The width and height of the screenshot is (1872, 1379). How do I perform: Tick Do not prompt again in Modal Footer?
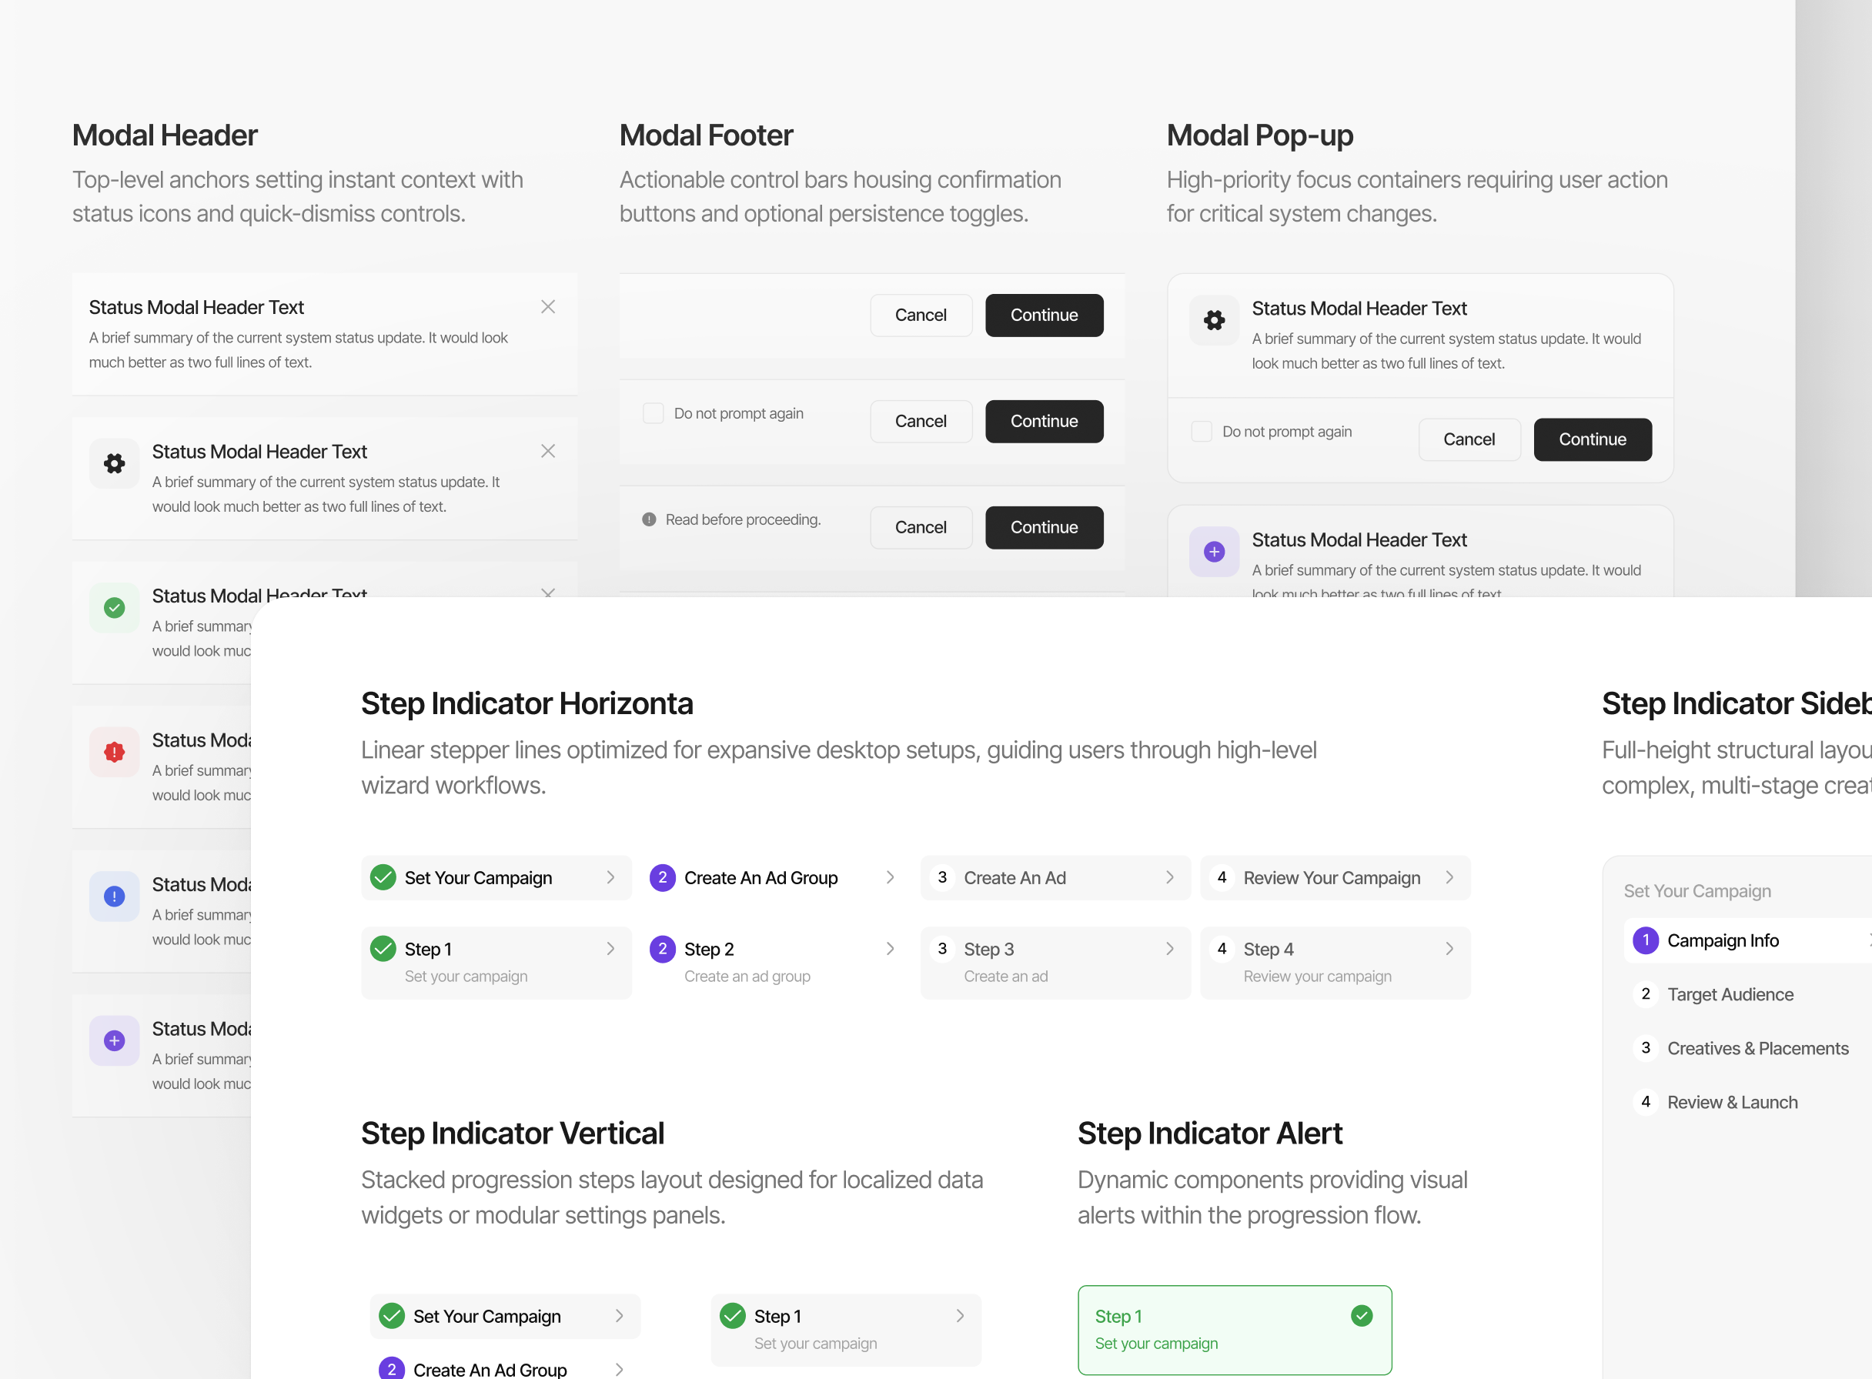pos(653,413)
